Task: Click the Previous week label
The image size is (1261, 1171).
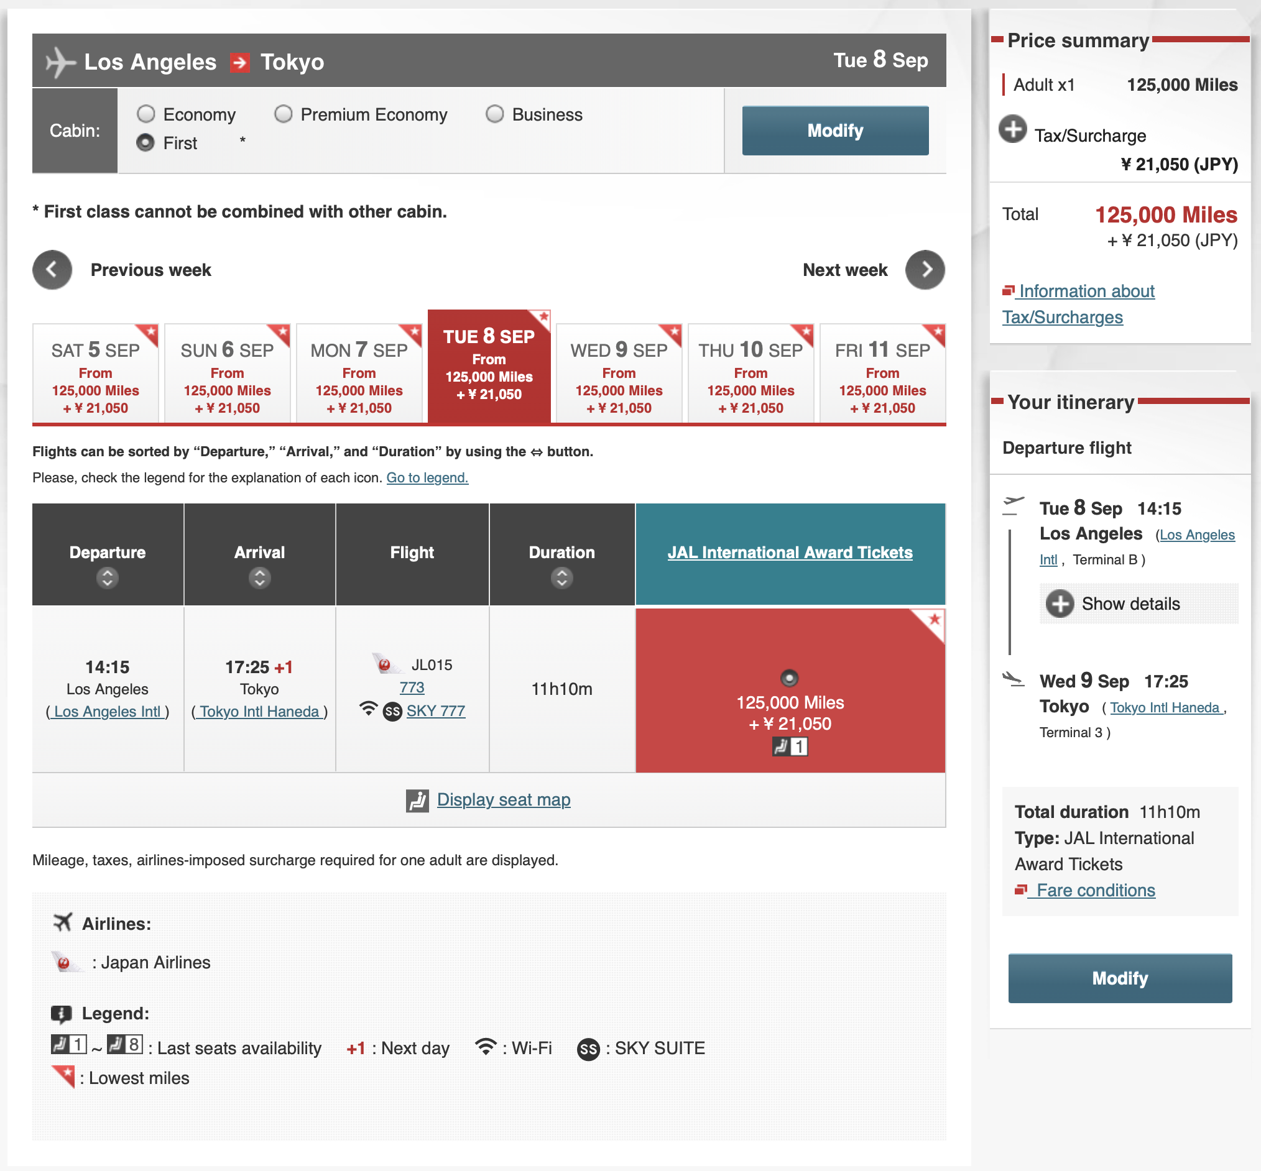Action: coord(151,270)
